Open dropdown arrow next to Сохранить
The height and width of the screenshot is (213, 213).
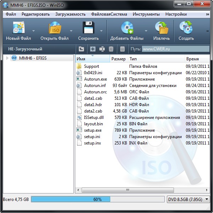pyautogui.click(x=102, y=31)
